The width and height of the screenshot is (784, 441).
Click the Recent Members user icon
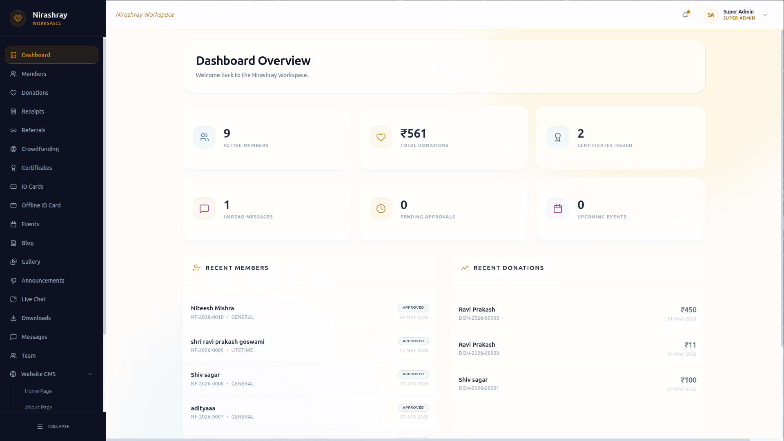pyautogui.click(x=196, y=268)
